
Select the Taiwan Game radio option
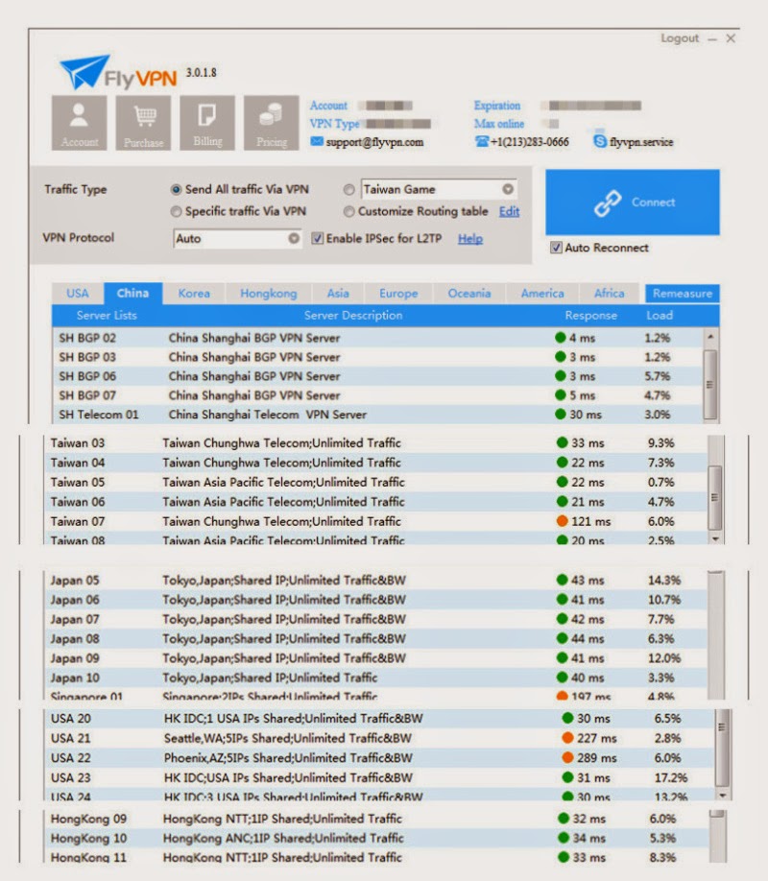pos(349,189)
